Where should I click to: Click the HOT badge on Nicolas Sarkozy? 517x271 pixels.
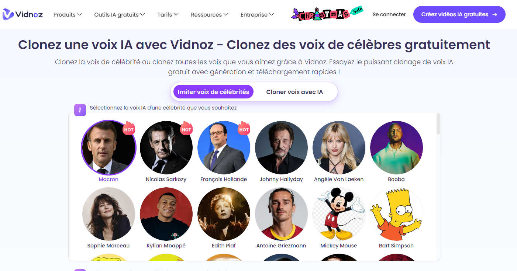click(x=186, y=129)
